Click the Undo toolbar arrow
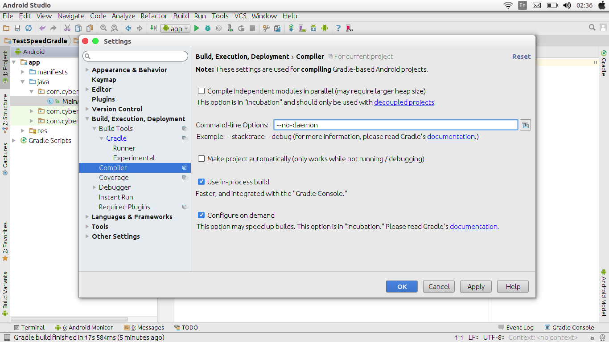 [42, 28]
